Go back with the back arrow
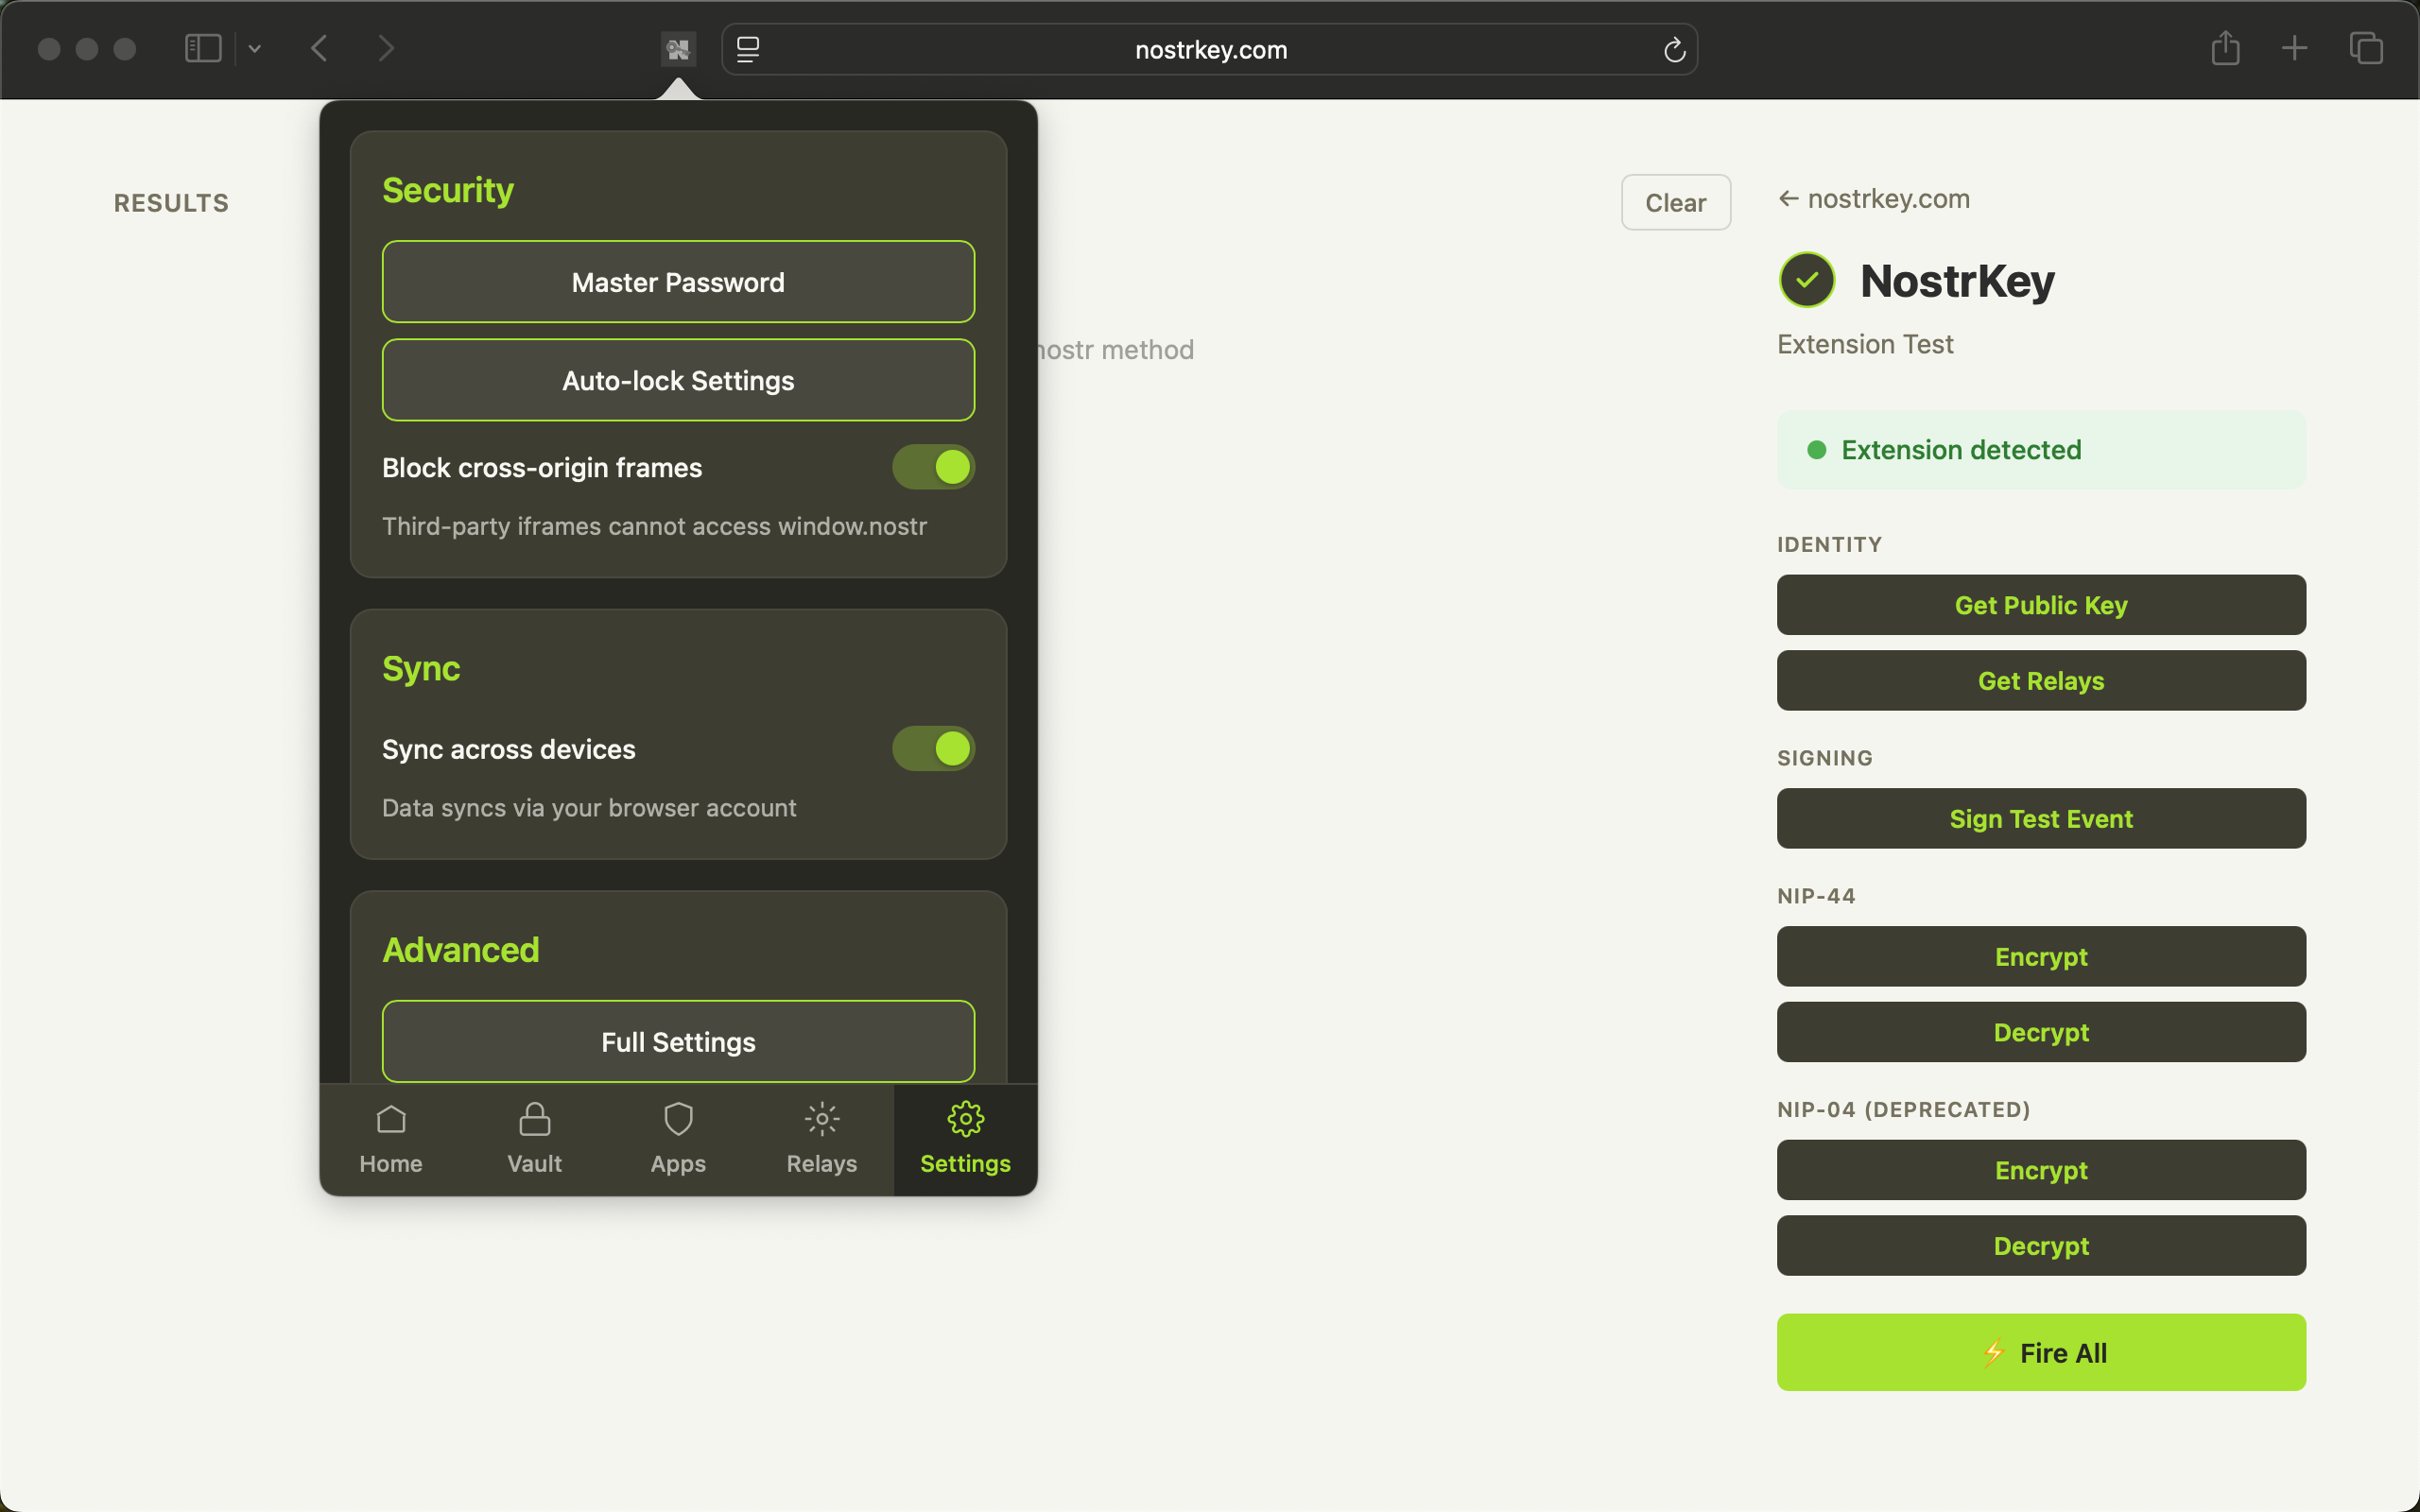This screenshot has height=1512, width=2420. tap(319, 48)
